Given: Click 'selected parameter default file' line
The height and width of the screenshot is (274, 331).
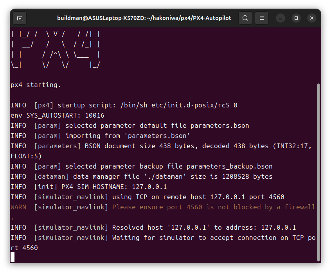Looking at the screenshot, I should (x=130, y=125).
